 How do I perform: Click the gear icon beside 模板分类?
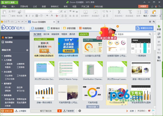[x=27, y=50]
